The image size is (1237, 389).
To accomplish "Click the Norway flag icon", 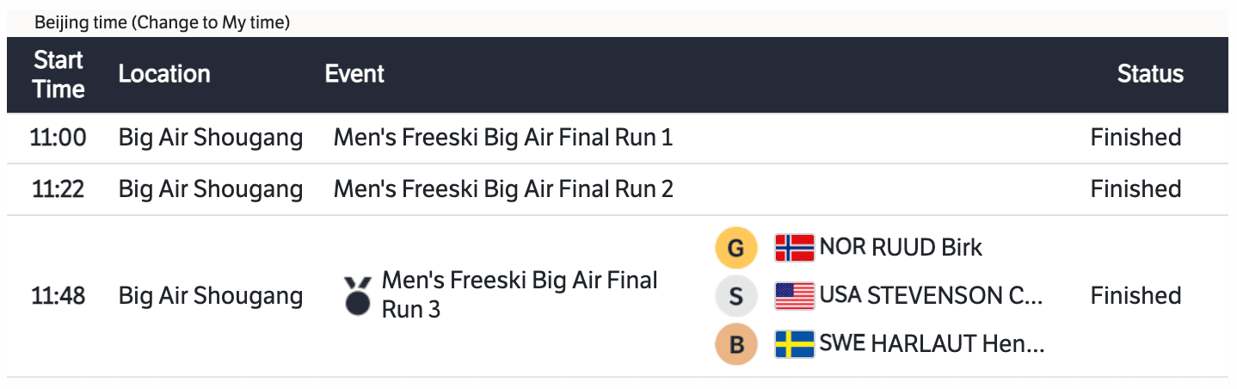I will coord(794,248).
